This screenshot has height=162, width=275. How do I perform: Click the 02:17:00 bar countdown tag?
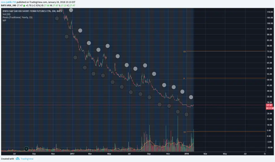coord(270,108)
